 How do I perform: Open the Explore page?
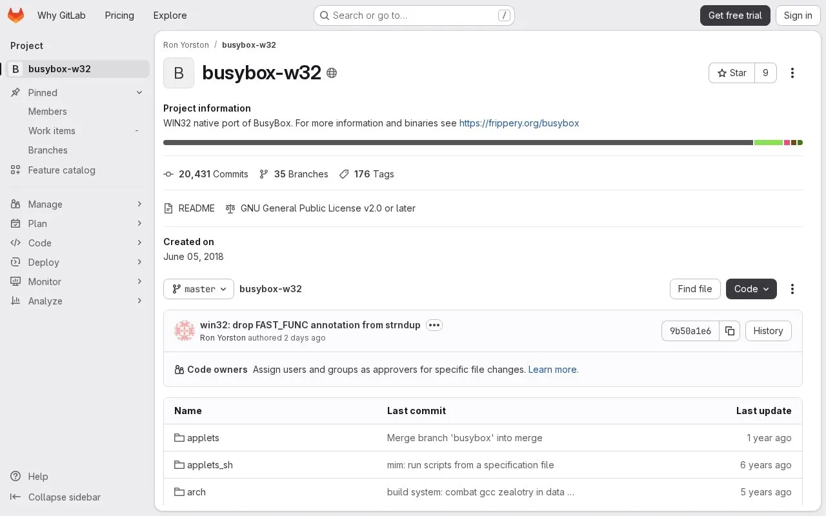[x=170, y=15]
